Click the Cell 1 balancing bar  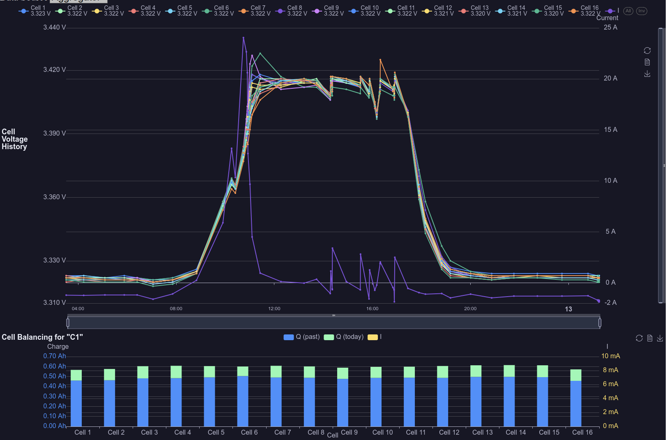point(76,398)
